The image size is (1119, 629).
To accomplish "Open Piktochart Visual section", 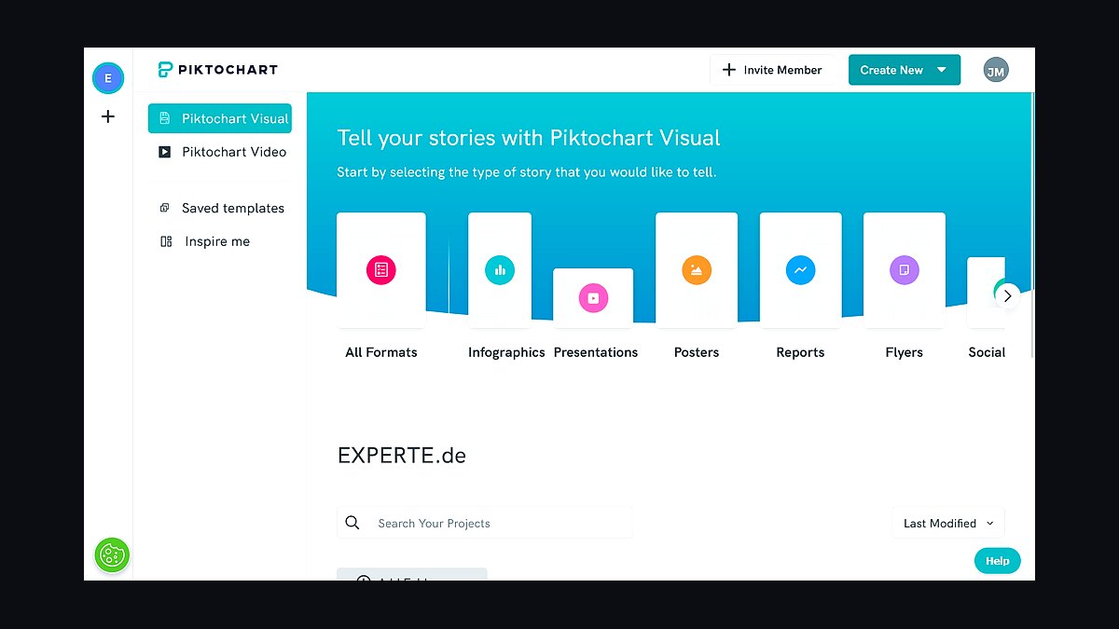I will coord(220,118).
